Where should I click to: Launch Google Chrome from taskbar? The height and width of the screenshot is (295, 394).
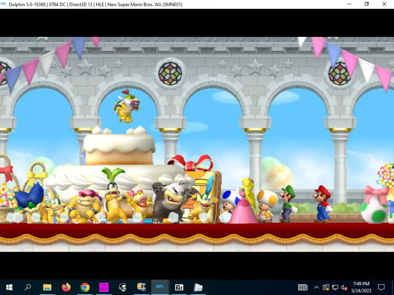85,287
